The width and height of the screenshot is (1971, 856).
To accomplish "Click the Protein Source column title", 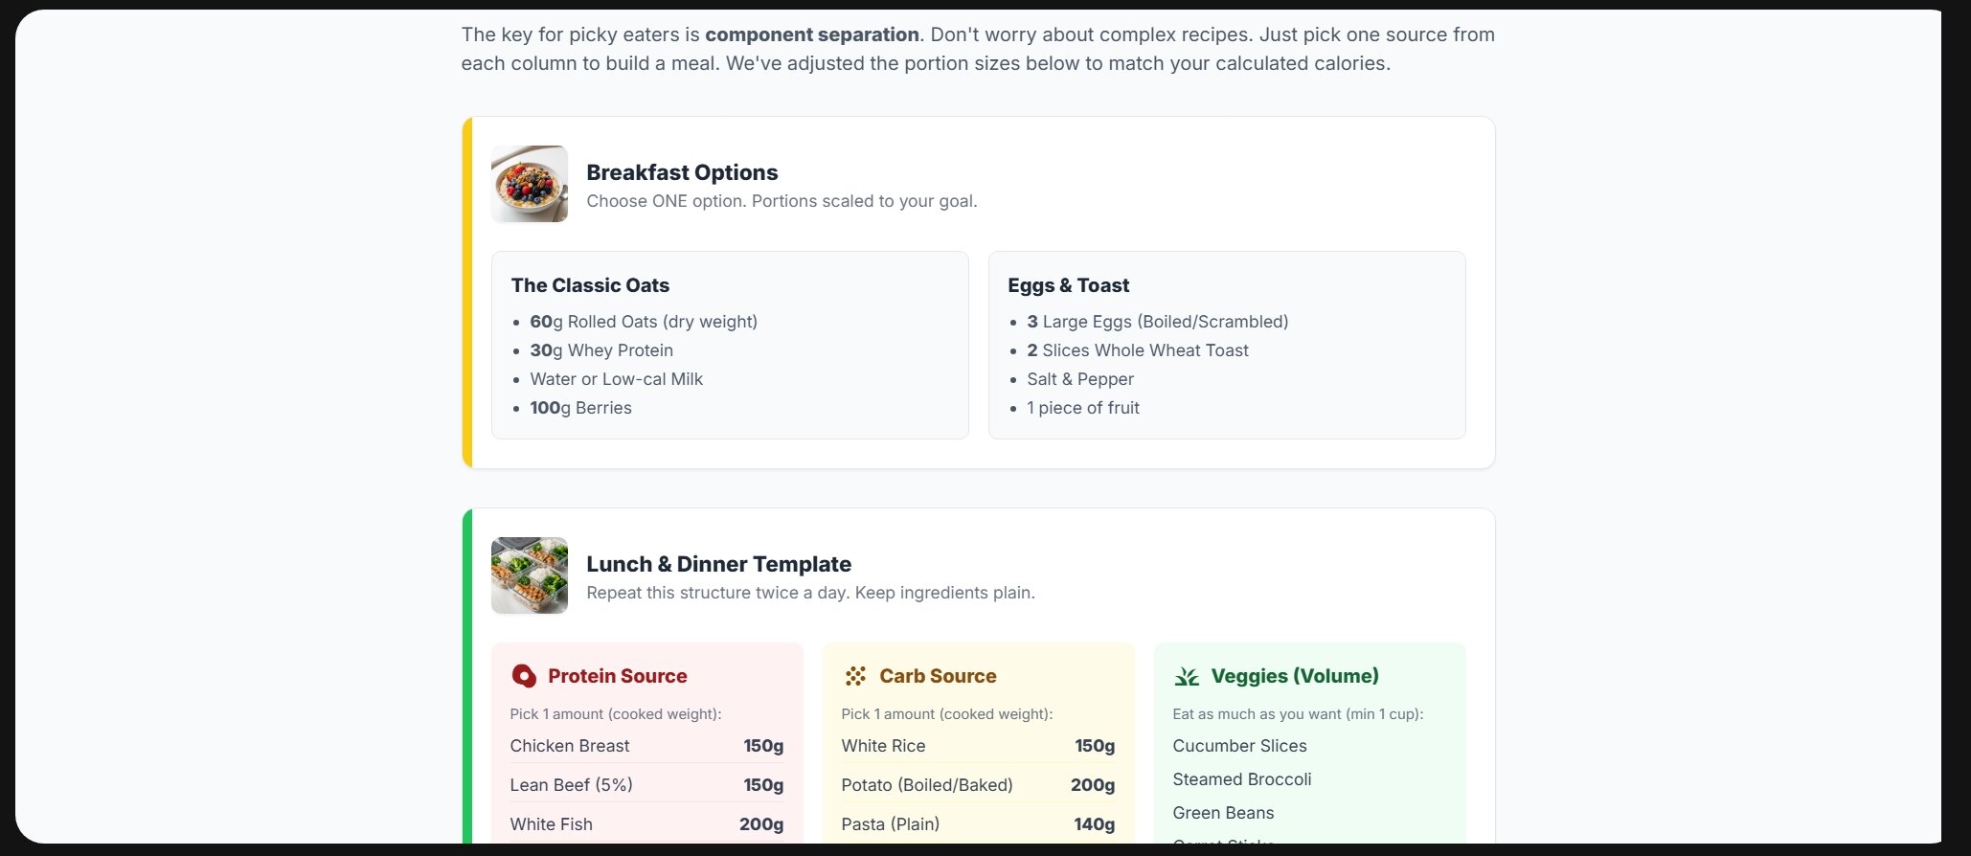I will point(617,676).
